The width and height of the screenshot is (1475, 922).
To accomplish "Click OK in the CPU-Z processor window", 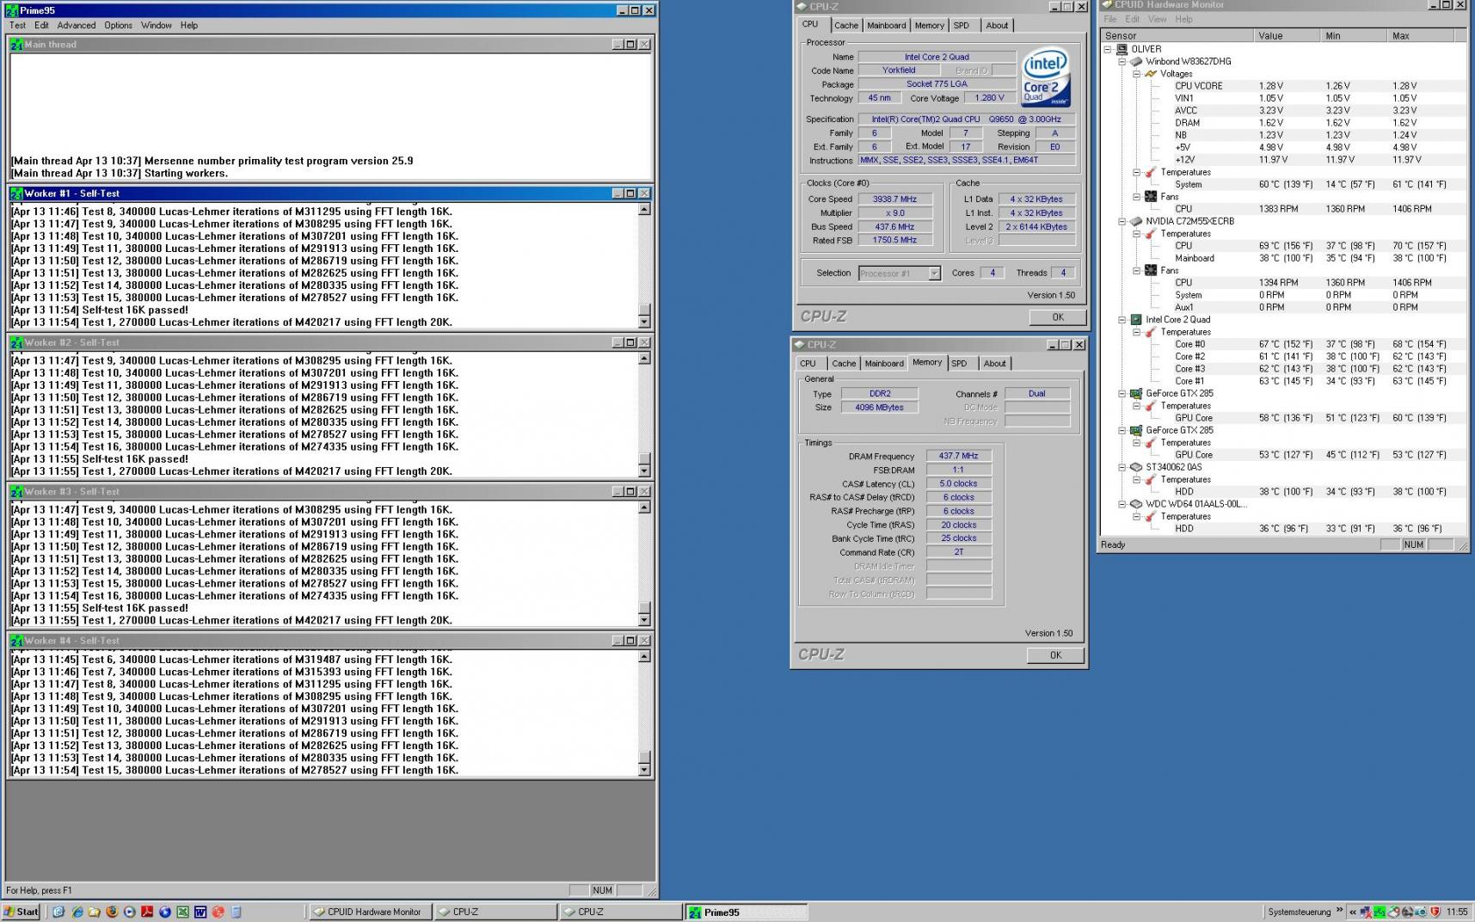I will [x=1058, y=317].
